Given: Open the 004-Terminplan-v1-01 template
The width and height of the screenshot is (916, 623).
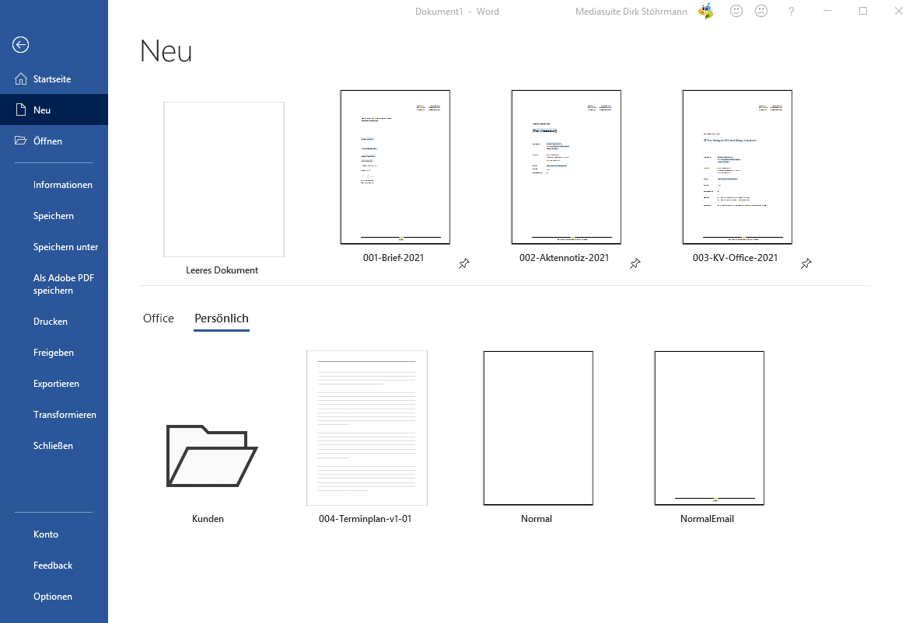Looking at the screenshot, I should (366, 428).
